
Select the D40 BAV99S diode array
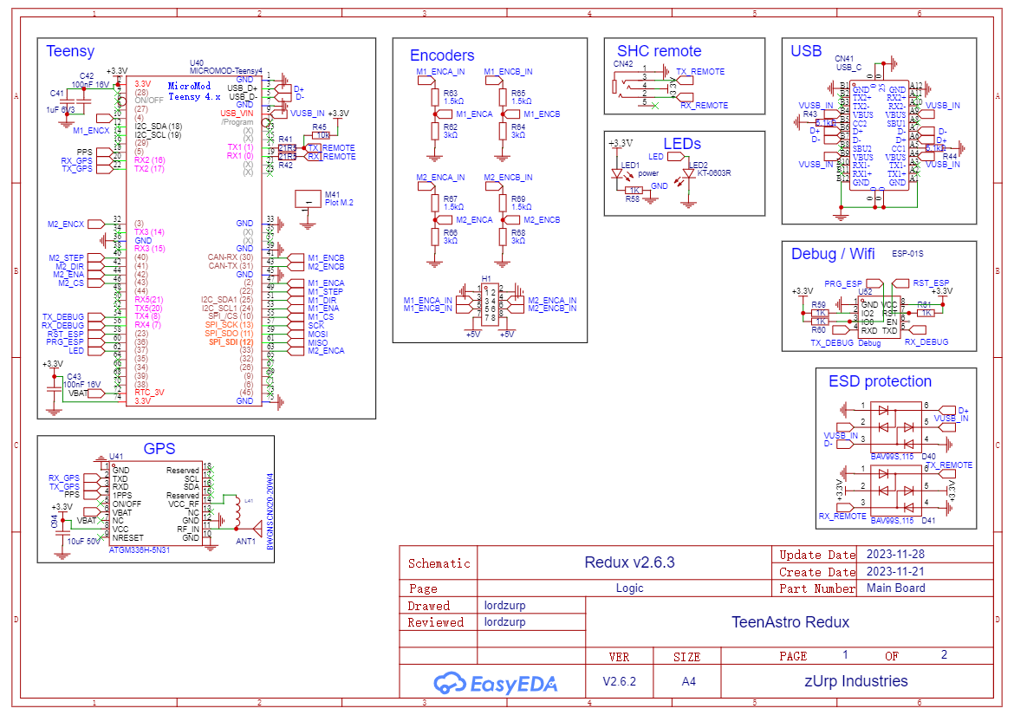point(895,426)
